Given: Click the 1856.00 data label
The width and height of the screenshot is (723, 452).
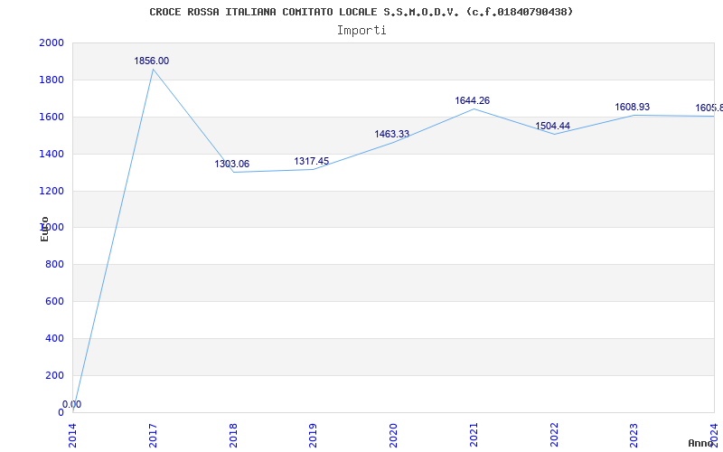Looking at the screenshot, I should (x=152, y=61).
